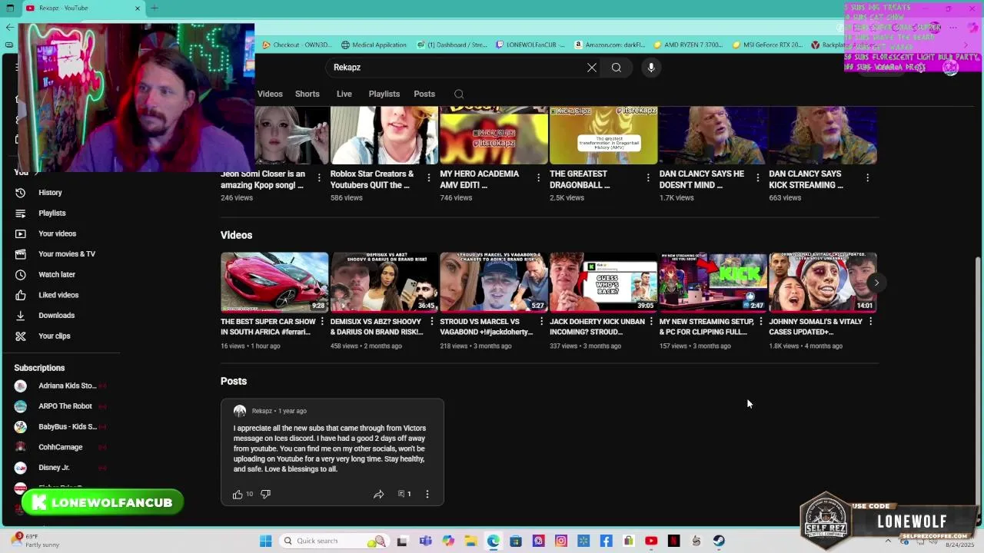Open Windows Start menu
This screenshot has width=984, height=553.
click(x=266, y=541)
